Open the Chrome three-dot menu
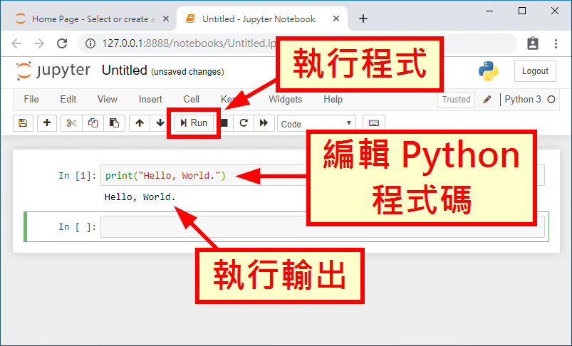 coord(556,43)
